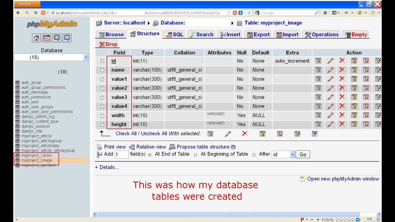
Task: Click the Empty table tab
Action: tap(356, 35)
